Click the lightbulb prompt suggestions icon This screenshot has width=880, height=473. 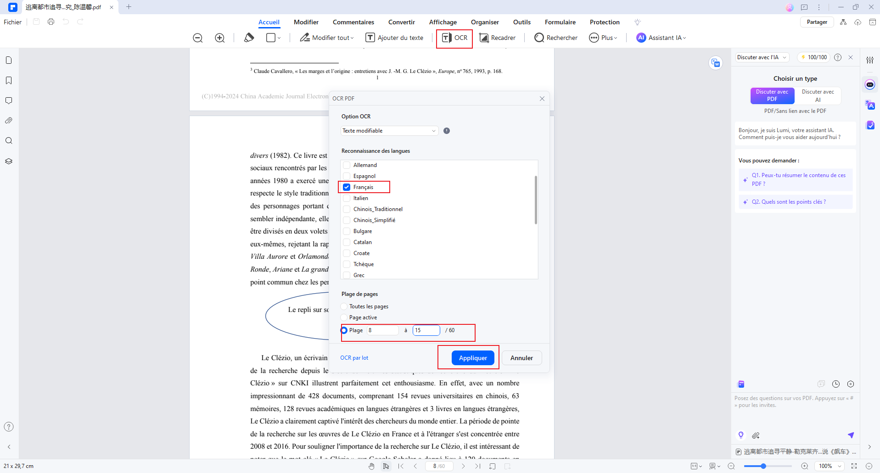click(741, 435)
